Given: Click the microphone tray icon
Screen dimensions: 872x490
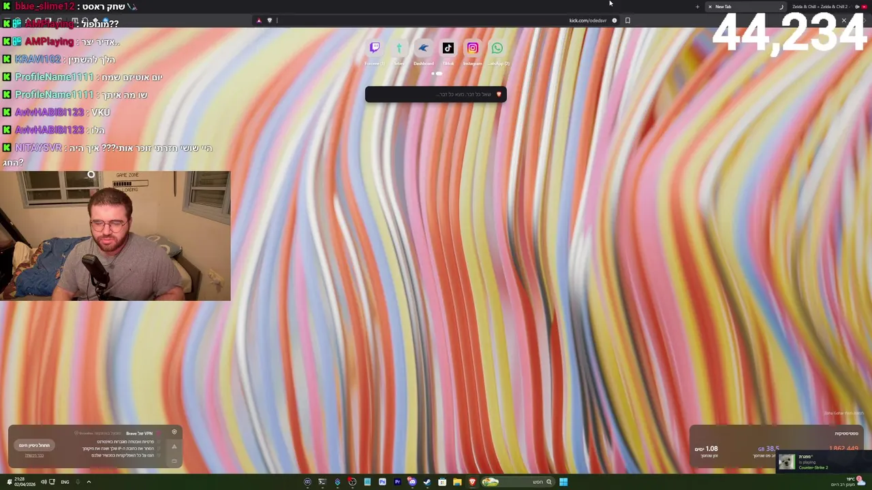Looking at the screenshot, I should coord(78,482).
